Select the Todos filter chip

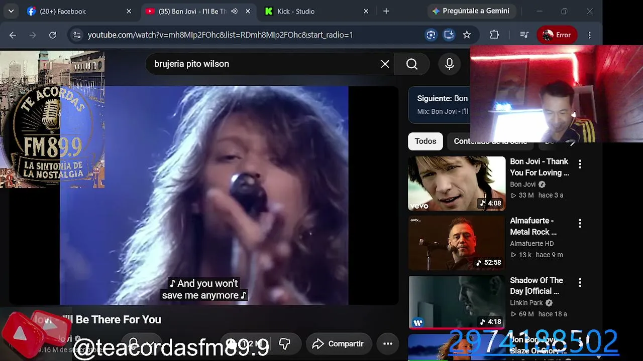pos(425,141)
